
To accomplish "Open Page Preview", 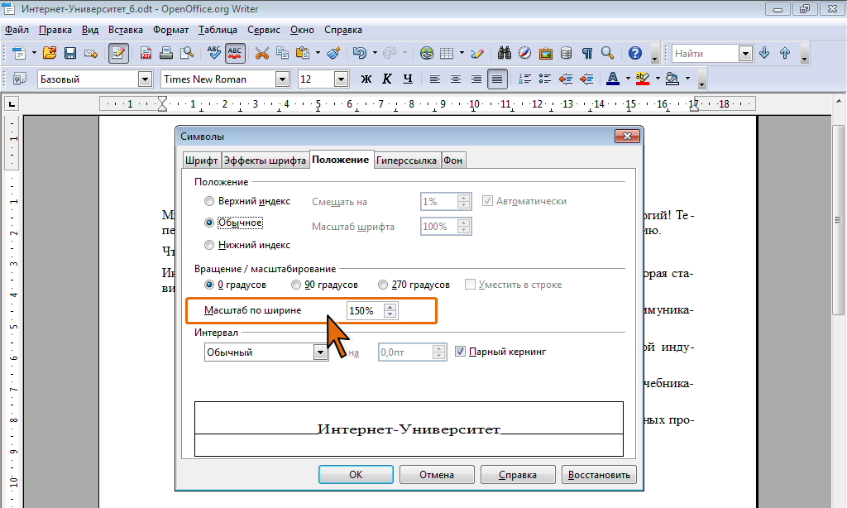I will [187, 53].
